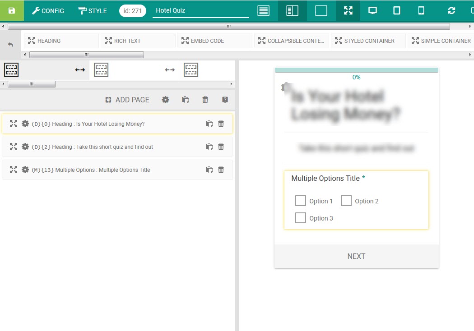Open the STYLE tab
Screen dimensions: 474x331
(93, 10)
